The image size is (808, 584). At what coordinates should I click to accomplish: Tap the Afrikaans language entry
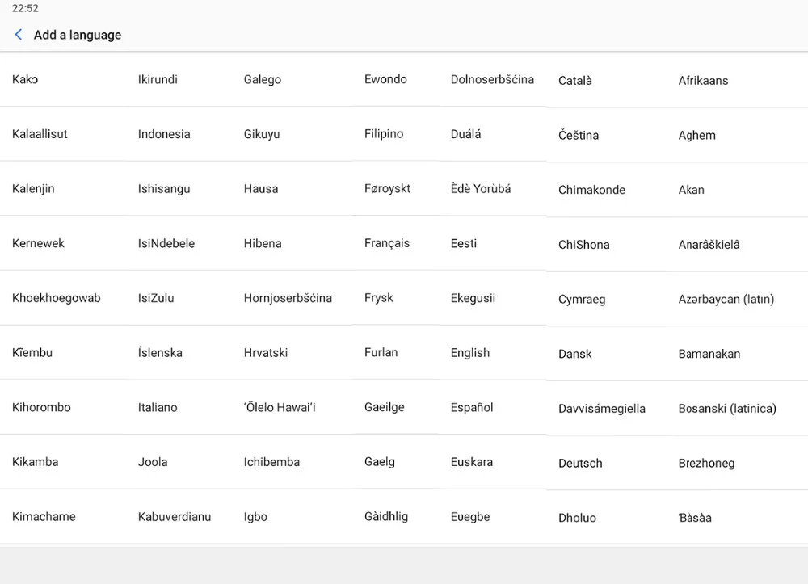tap(703, 81)
